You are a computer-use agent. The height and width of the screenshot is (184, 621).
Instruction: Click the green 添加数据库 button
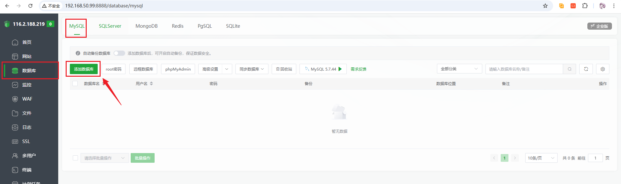tap(83, 69)
